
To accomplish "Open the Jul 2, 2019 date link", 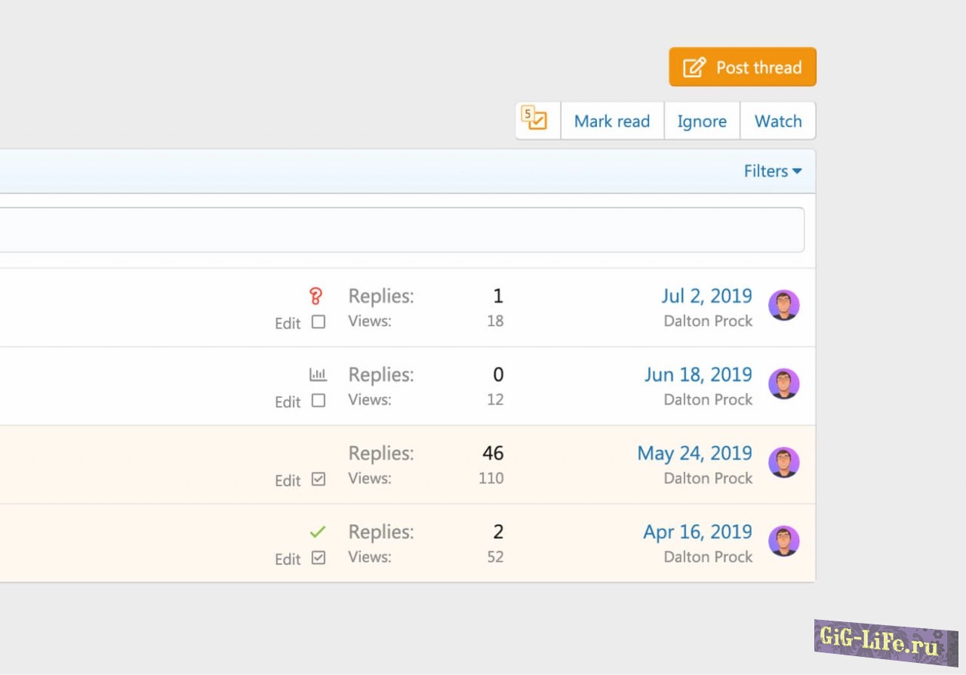I will tap(706, 296).
